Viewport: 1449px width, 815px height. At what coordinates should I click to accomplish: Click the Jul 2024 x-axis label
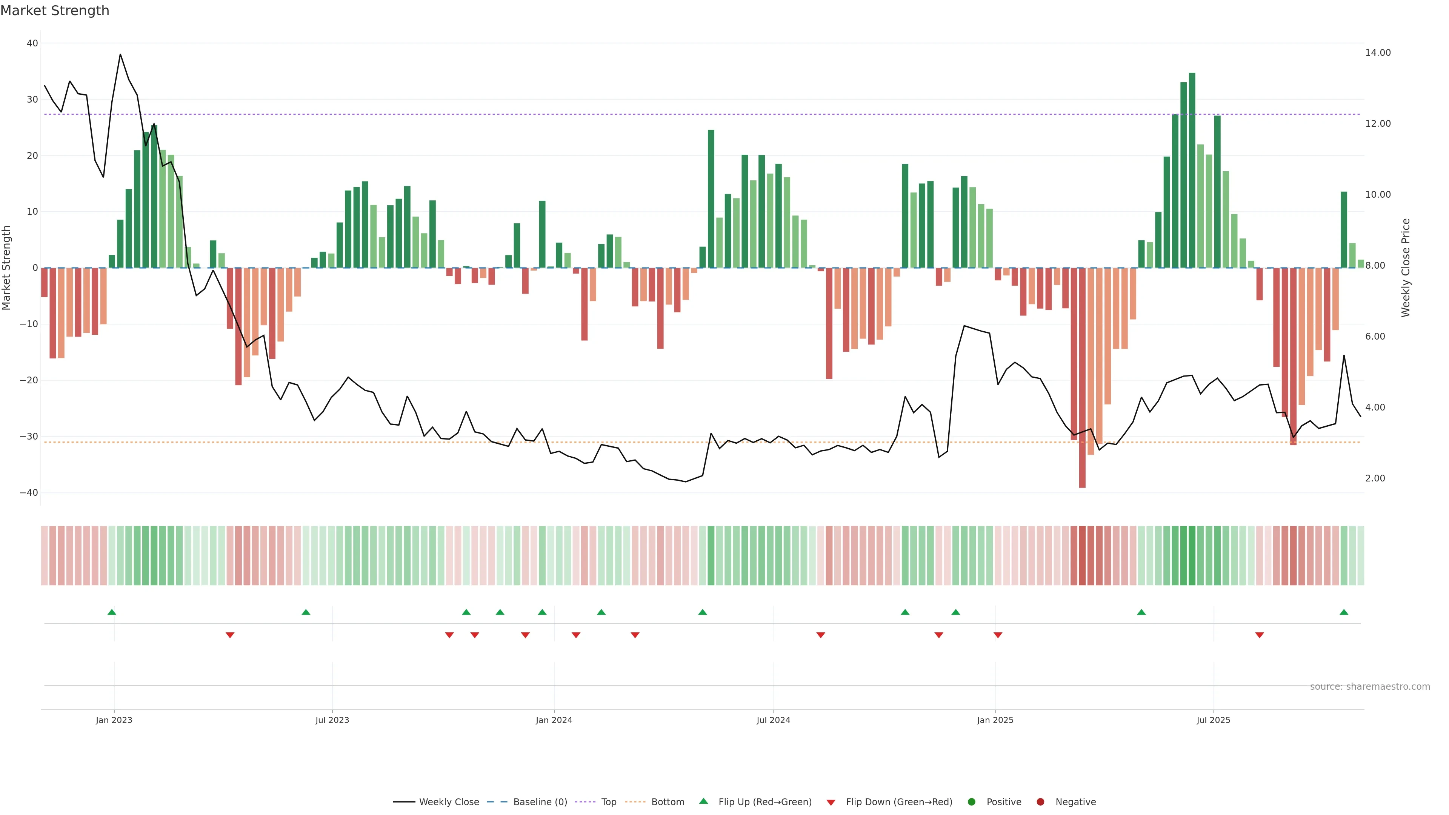(x=773, y=720)
